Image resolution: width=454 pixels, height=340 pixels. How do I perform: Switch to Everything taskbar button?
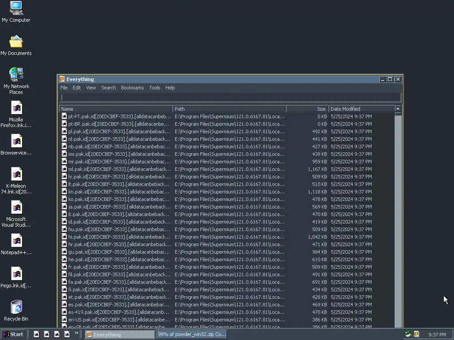pos(120,334)
